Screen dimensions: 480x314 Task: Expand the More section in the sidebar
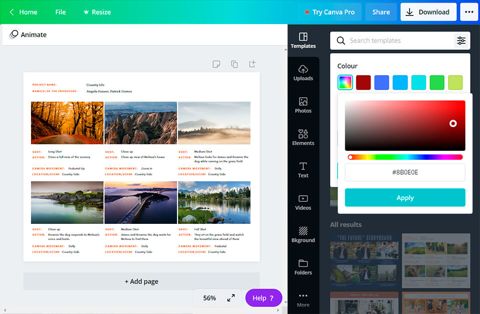[303, 299]
